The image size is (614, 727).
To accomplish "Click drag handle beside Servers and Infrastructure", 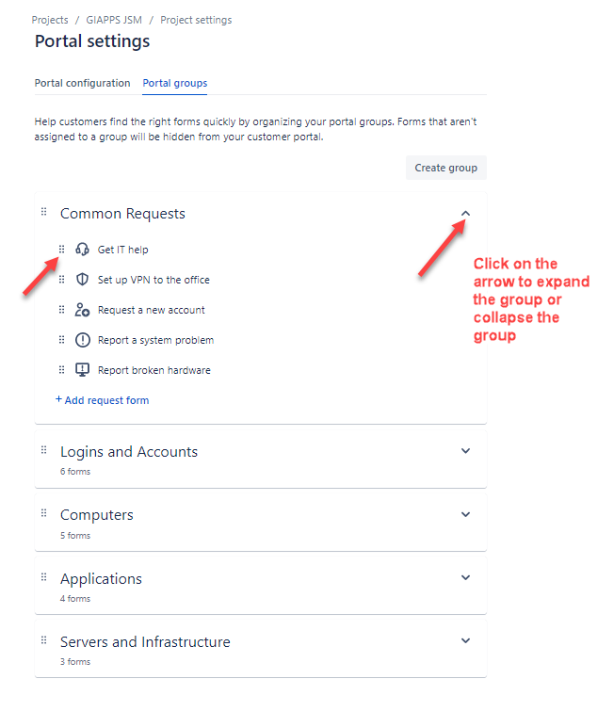I will [44, 640].
